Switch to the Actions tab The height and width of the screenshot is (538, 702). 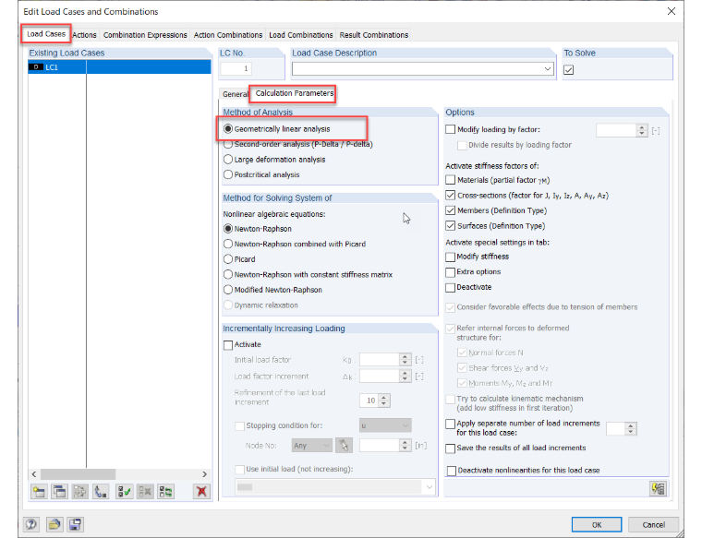[84, 35]
